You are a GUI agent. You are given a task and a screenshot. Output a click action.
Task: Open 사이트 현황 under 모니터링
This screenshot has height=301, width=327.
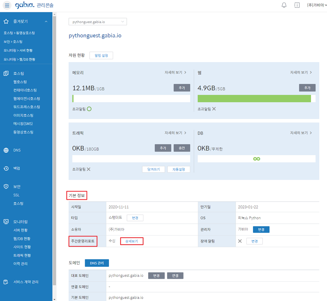pos(22,247)
